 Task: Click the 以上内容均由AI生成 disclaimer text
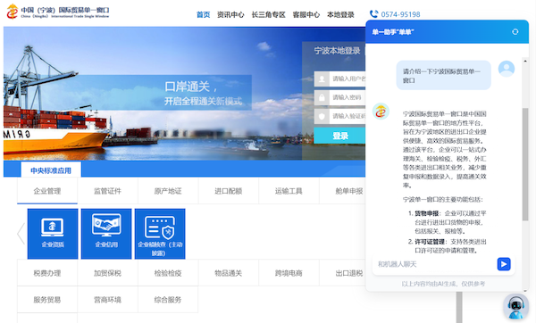(x=443, y=284)
